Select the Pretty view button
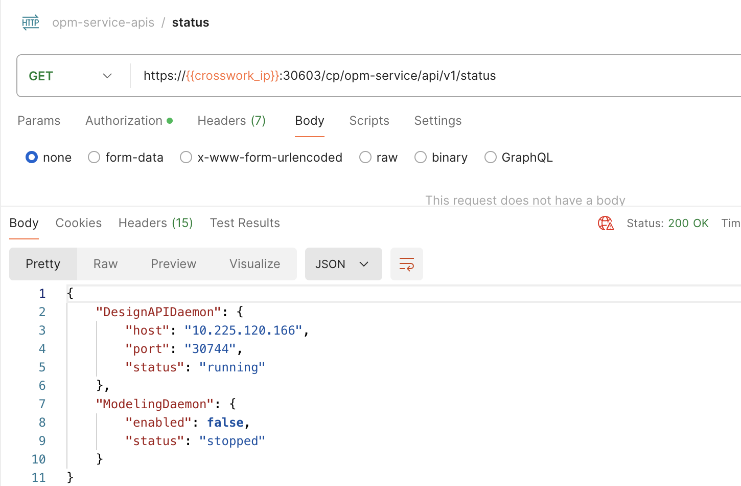The image size is (741, 486). [43, 264]
